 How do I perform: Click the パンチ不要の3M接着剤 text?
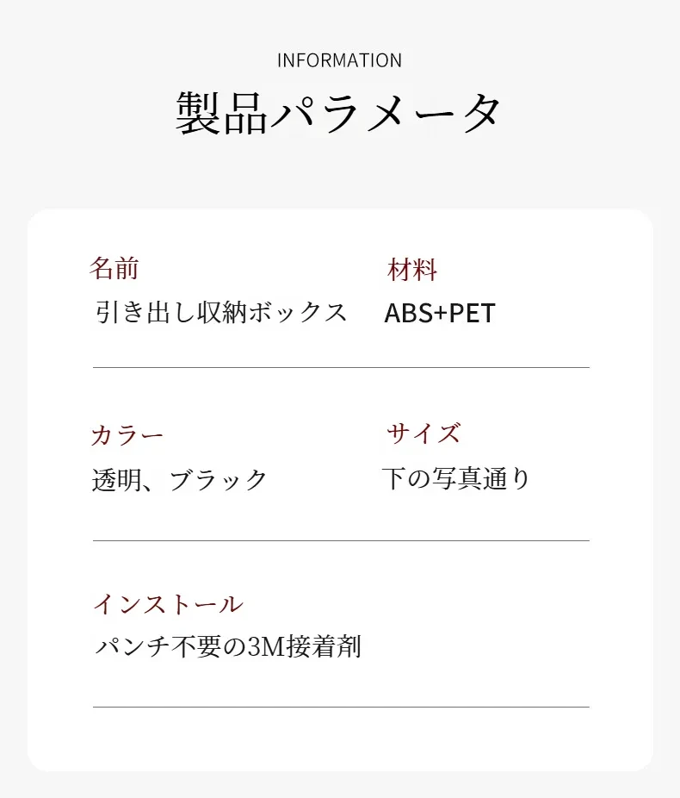coord(228,647)
